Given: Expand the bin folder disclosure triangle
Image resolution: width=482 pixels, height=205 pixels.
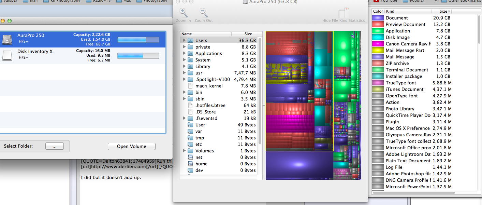Looking at the screenshot, I should (185, 92).
